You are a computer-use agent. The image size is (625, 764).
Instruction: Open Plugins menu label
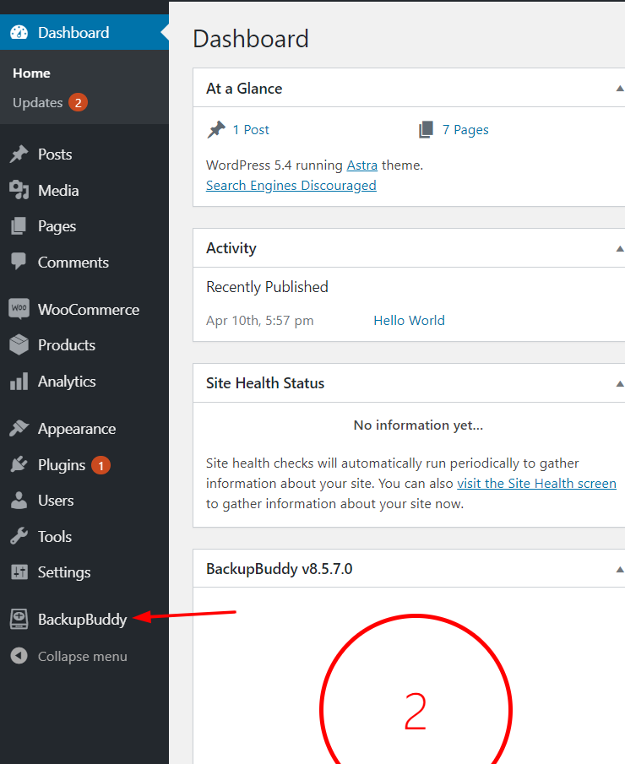62,465
